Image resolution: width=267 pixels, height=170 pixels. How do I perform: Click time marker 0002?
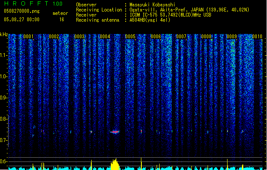tap(54, 37)
